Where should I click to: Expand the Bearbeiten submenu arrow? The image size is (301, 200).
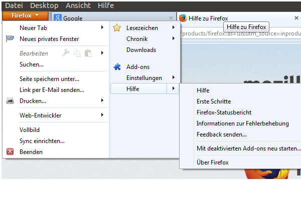point(102,53)
